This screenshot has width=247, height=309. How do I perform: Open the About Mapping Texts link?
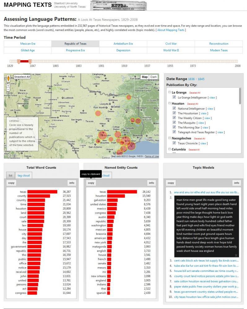[171, 30]
